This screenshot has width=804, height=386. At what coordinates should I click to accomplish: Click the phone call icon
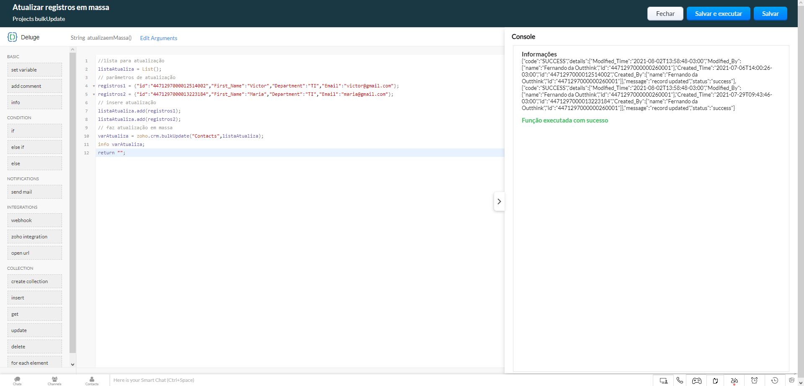(x=680, y=381)
